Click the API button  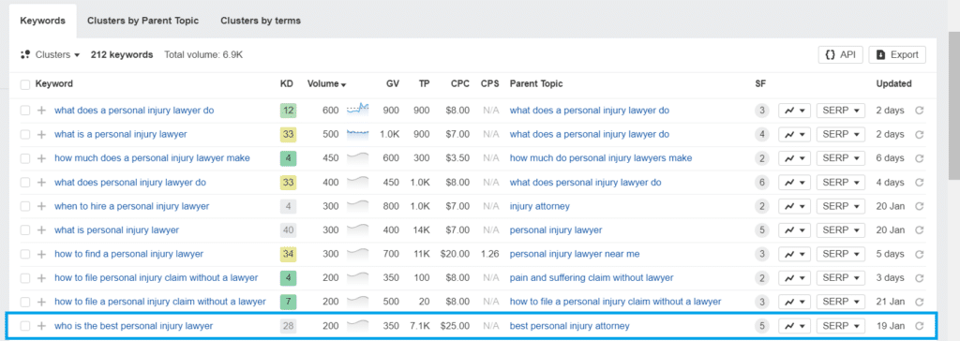click(841, 54)
